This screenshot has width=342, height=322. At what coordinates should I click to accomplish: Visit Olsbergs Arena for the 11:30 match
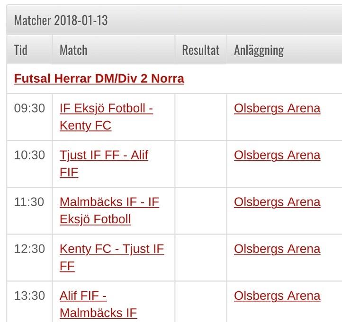[277, 202]
